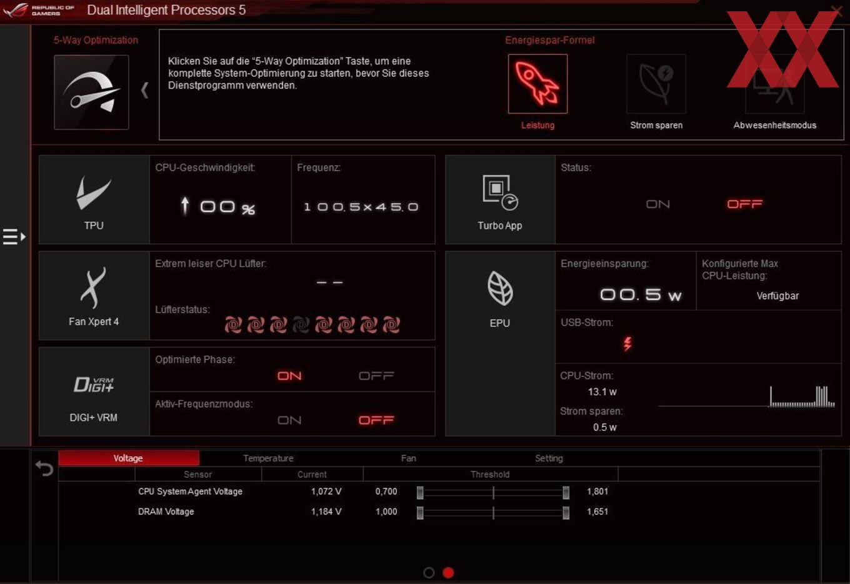Click the return arrow in monitor panel

pos(44,468)
